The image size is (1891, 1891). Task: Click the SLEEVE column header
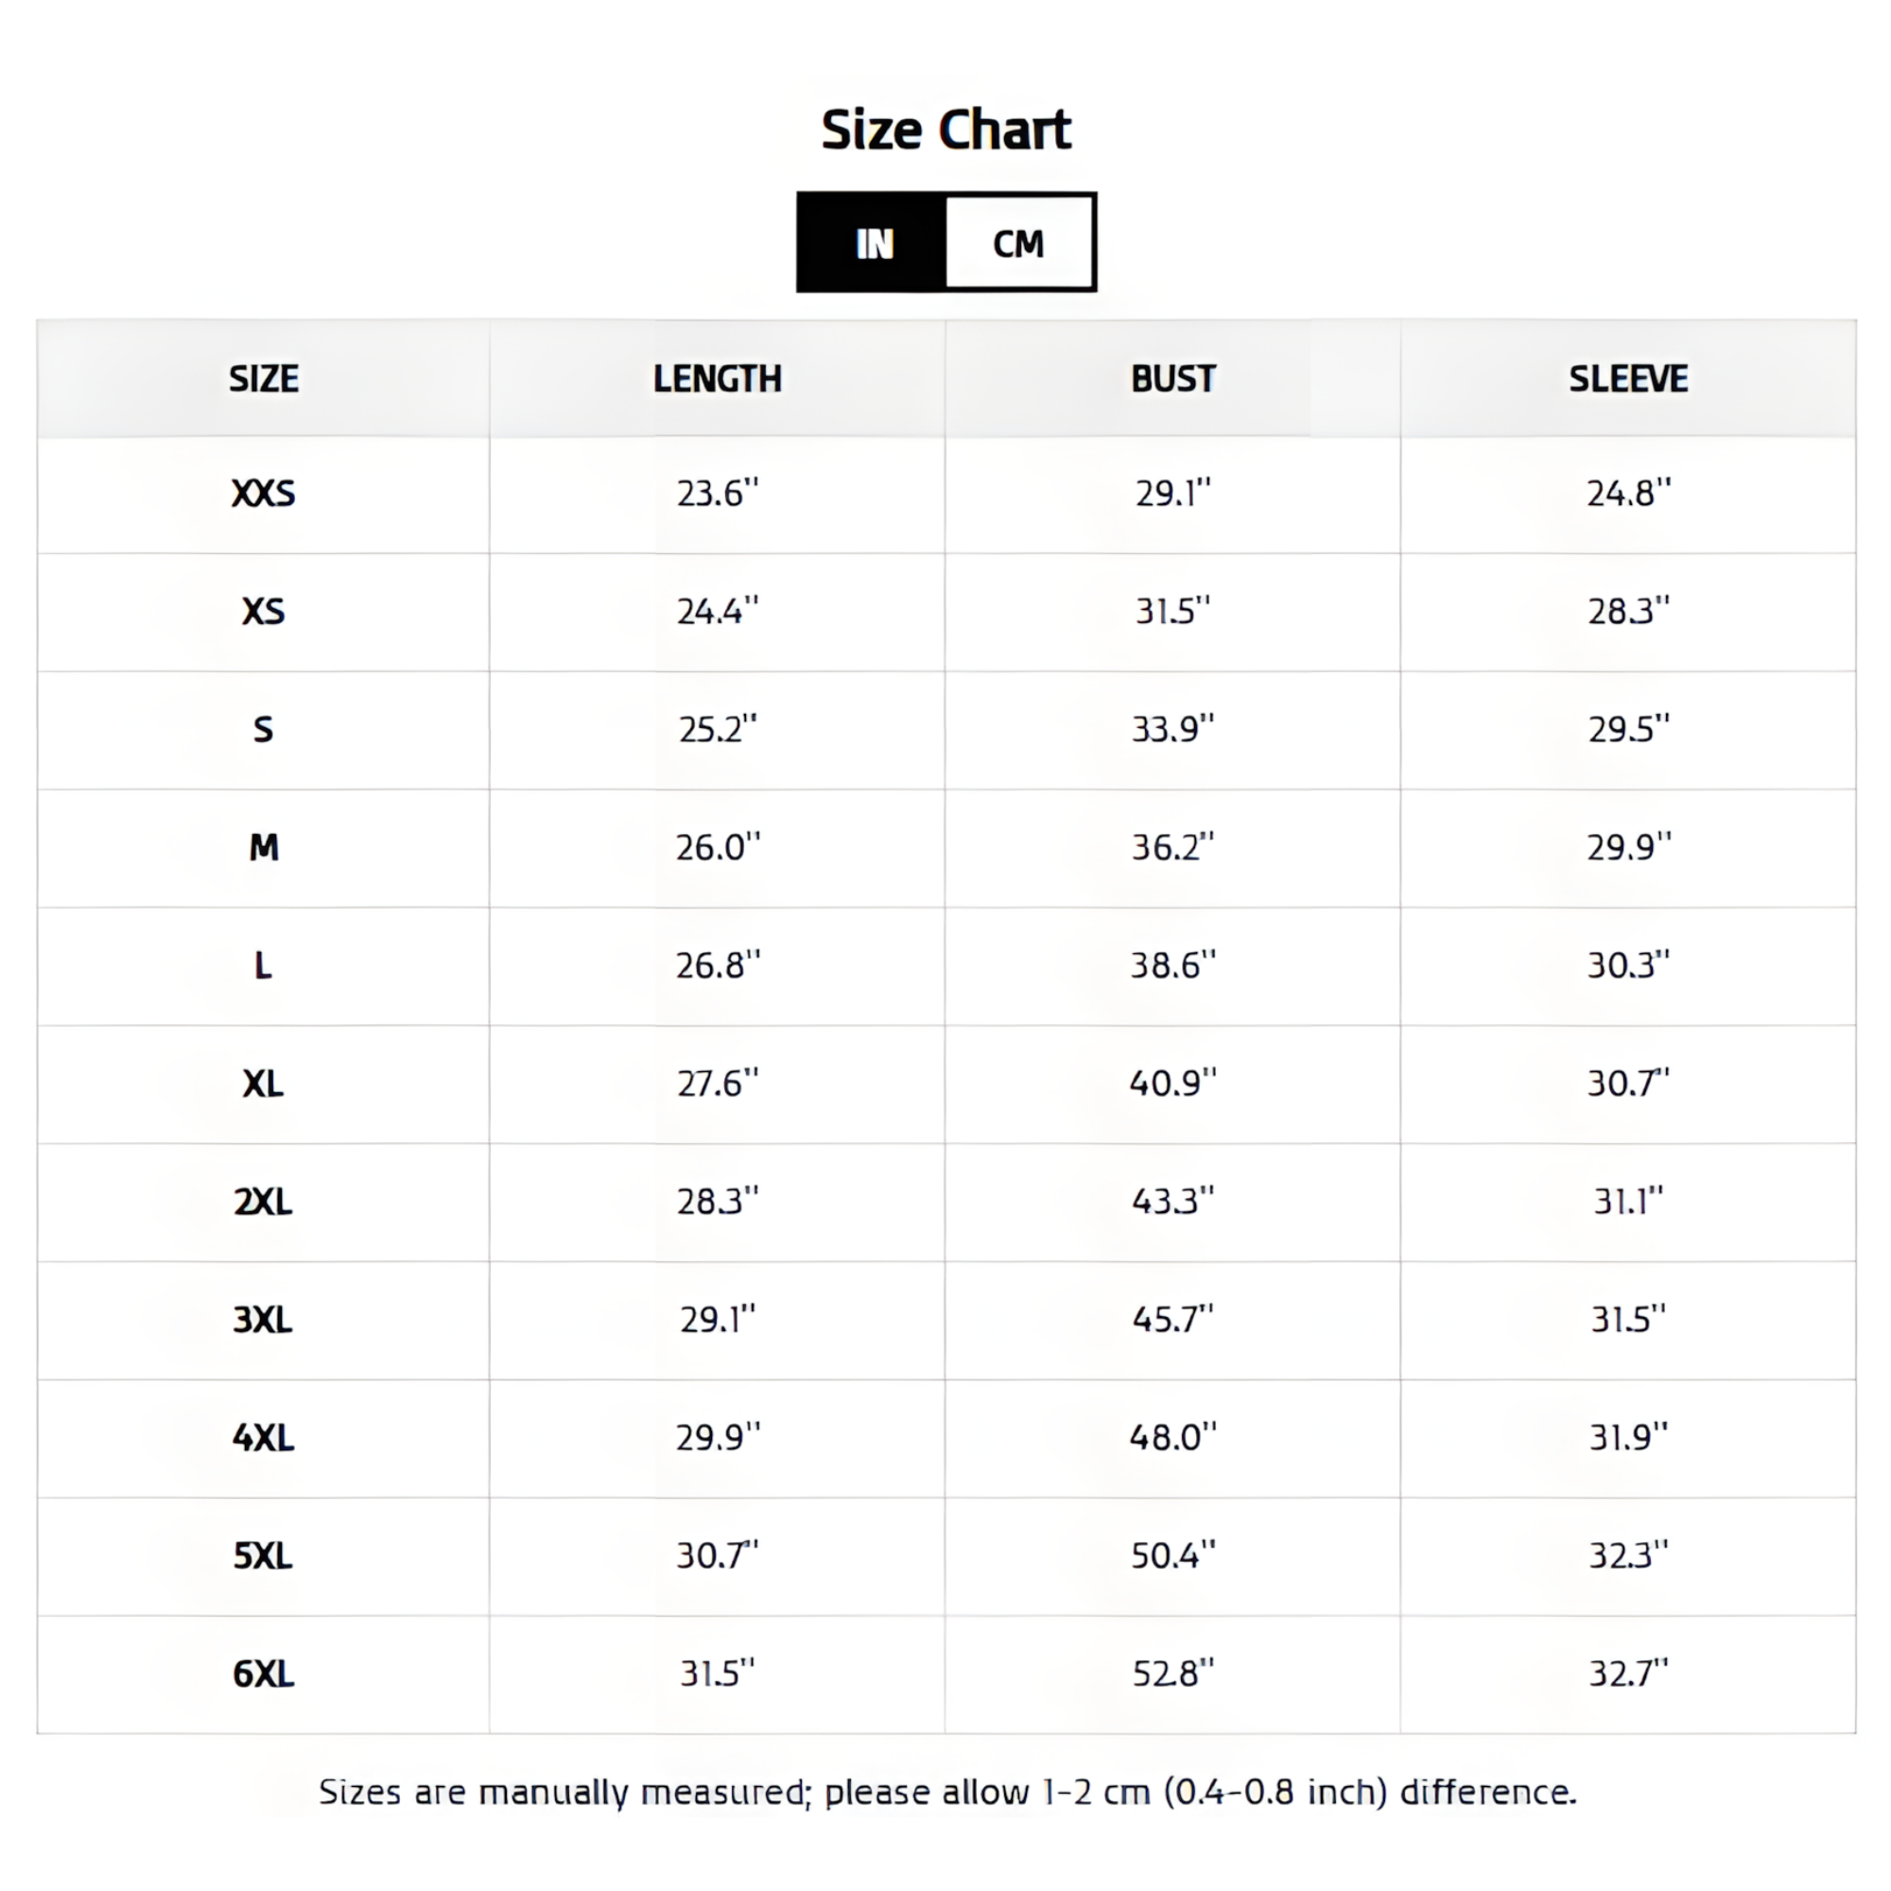pos(1628,379)
